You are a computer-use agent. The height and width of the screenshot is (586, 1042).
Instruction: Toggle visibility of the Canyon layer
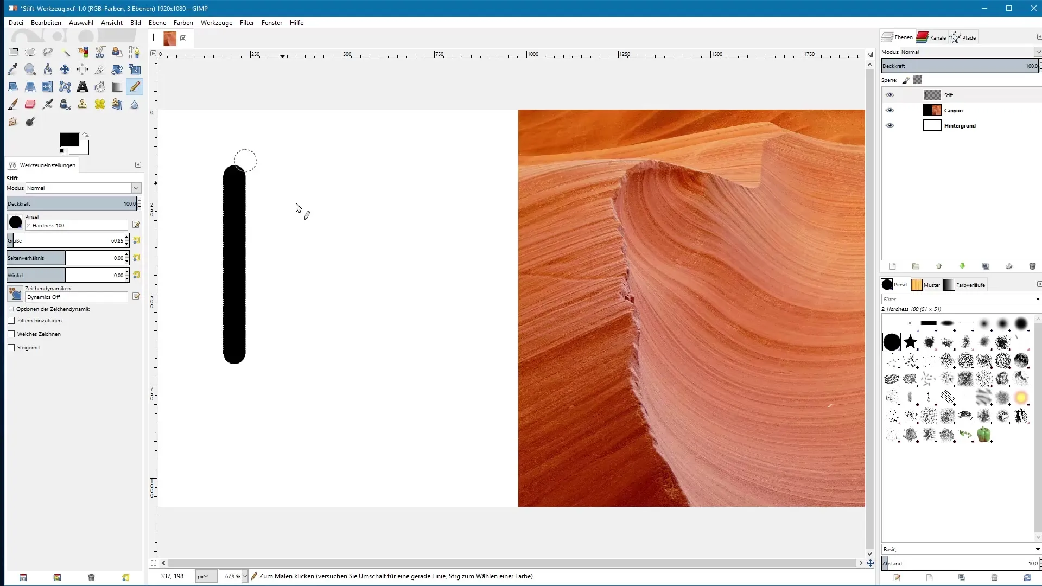(x=889, y=110)
